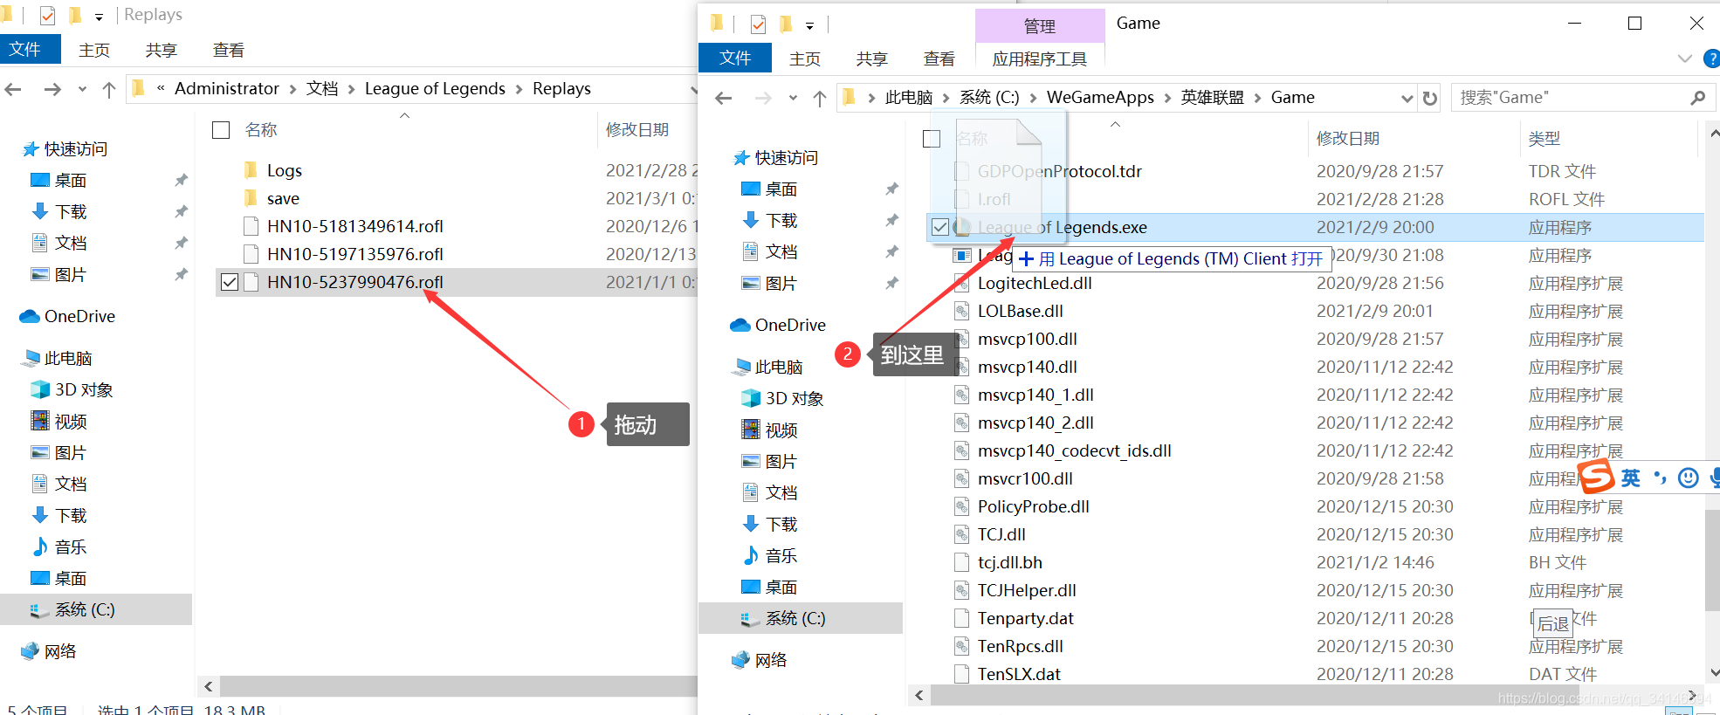Expand the ribbon chevron in Game window

point(1684,58)
